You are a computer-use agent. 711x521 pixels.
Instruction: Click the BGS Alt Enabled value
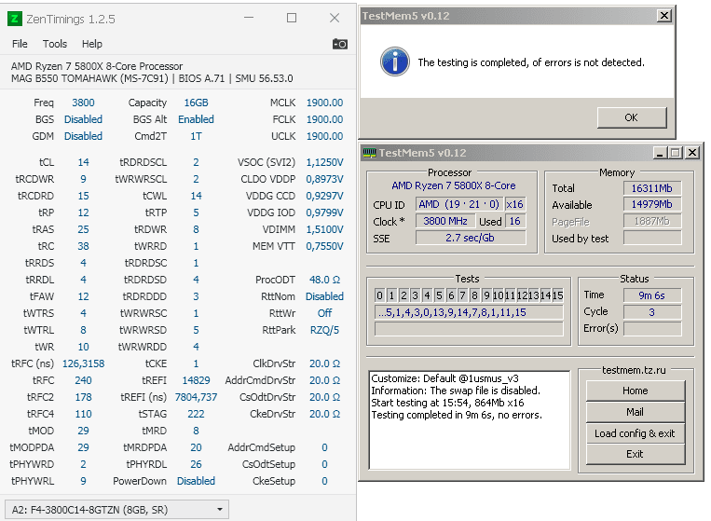coord(196,119)
